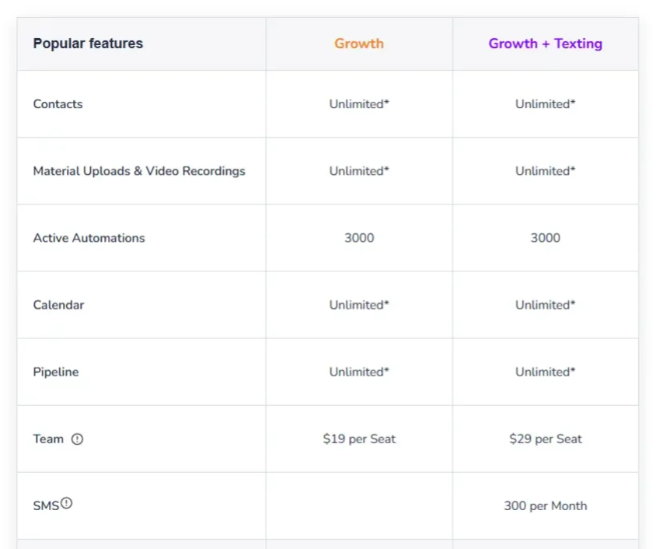
Task: Click the info icon beside SMS
Action: click(66, 503)
